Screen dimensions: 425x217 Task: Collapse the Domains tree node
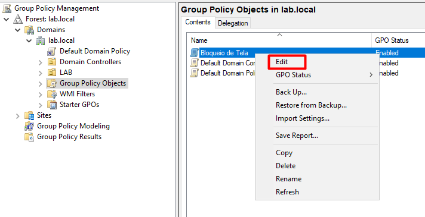[x=18, y=30]
